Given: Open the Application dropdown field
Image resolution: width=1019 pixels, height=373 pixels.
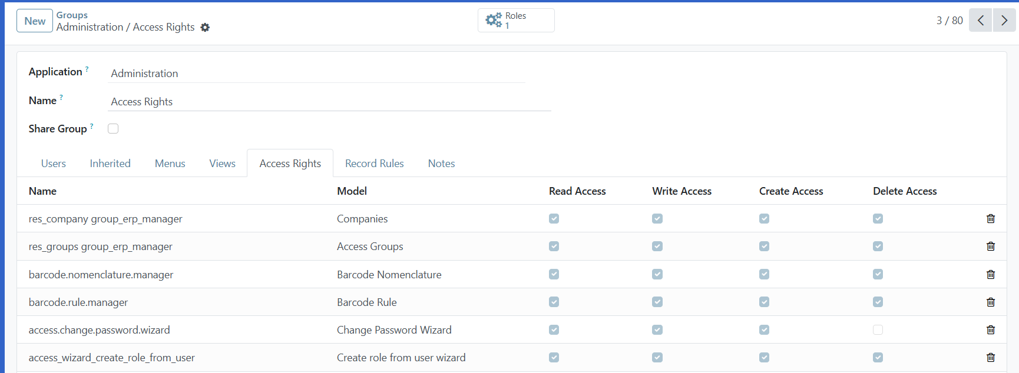Looking at the screenshot, I should 317,74.
